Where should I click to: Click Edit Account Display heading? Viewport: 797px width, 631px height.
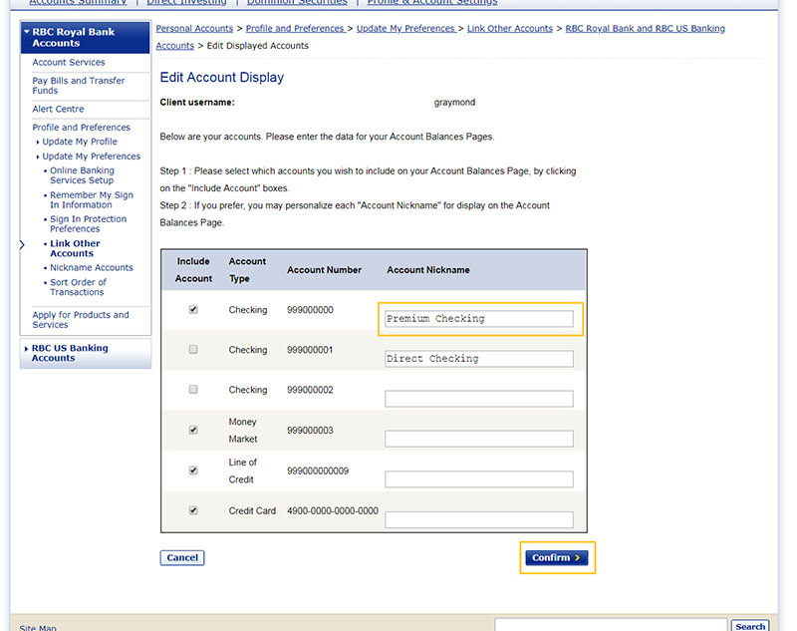coord(221,78)
